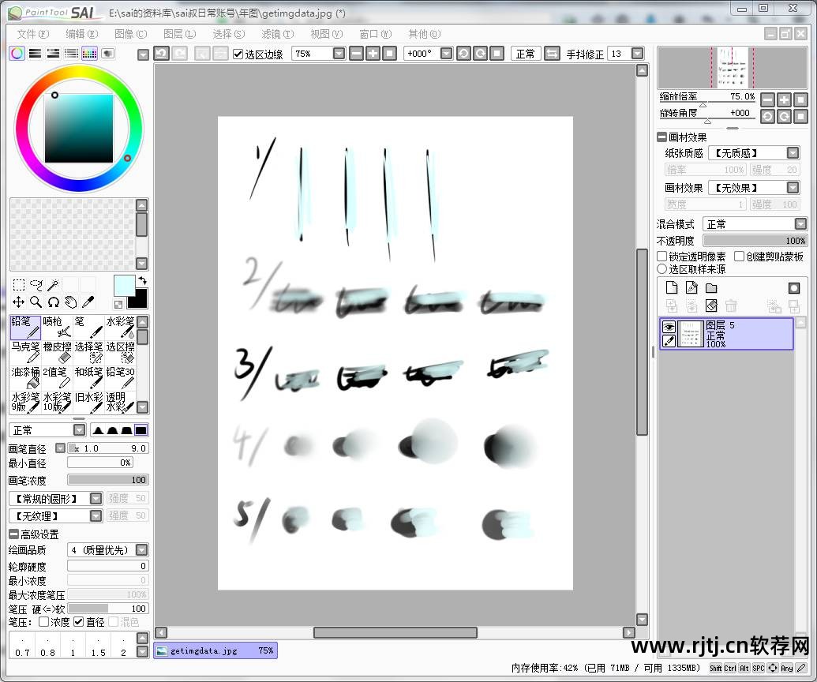Activate the hand pan tool

pyautogui.click(x=70, y=302)
